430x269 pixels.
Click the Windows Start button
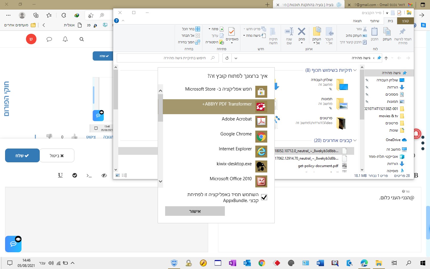[423, 263]
